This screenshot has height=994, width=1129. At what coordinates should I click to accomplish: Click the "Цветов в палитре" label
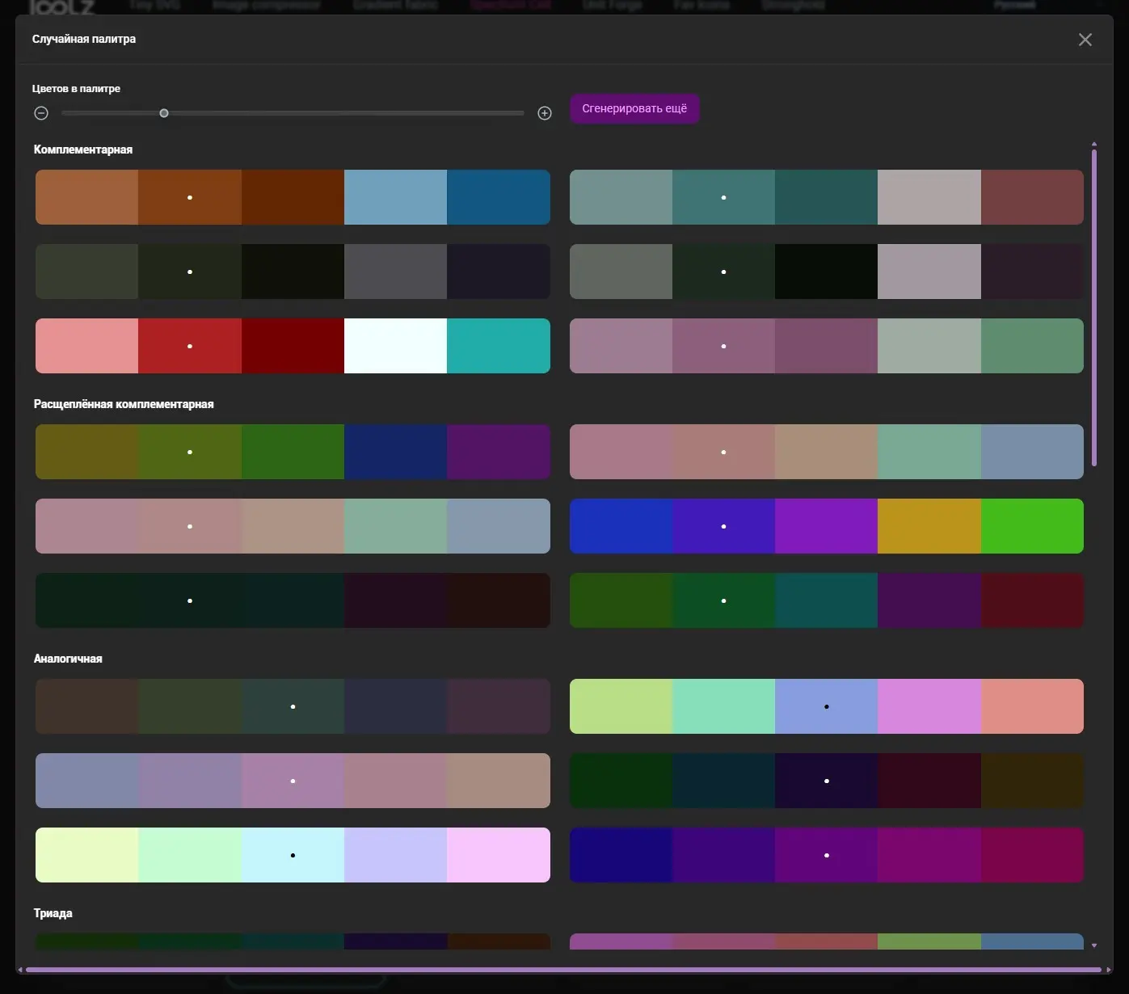(x=76, y=89)
